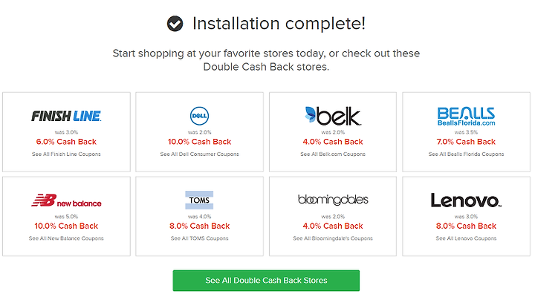
Task: Follow See All Bloomingdale's Coupons link
Action: pyautogui.click(x=333, y=238)
